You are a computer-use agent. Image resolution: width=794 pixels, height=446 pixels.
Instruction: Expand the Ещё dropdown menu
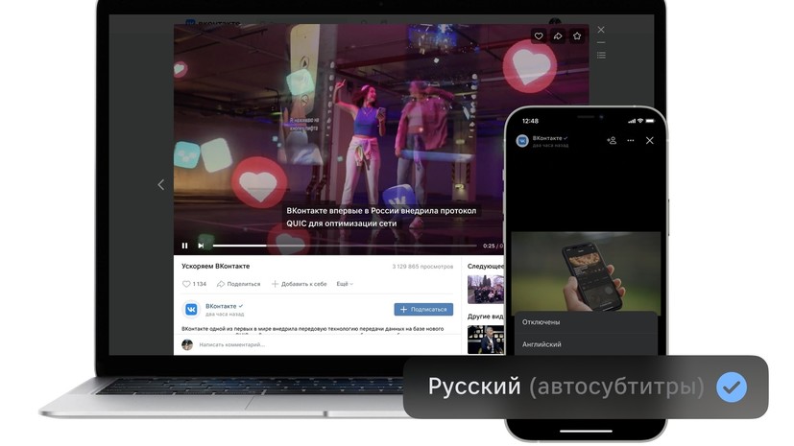[x=345, y=284]
